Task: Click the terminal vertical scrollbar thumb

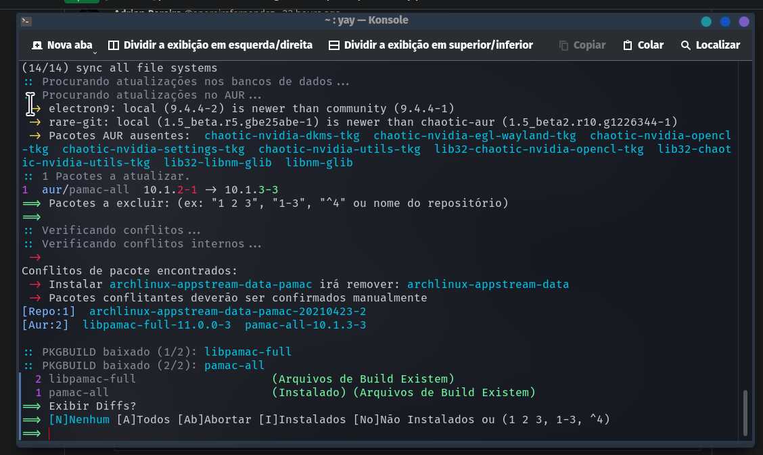Action: (745, 412)
